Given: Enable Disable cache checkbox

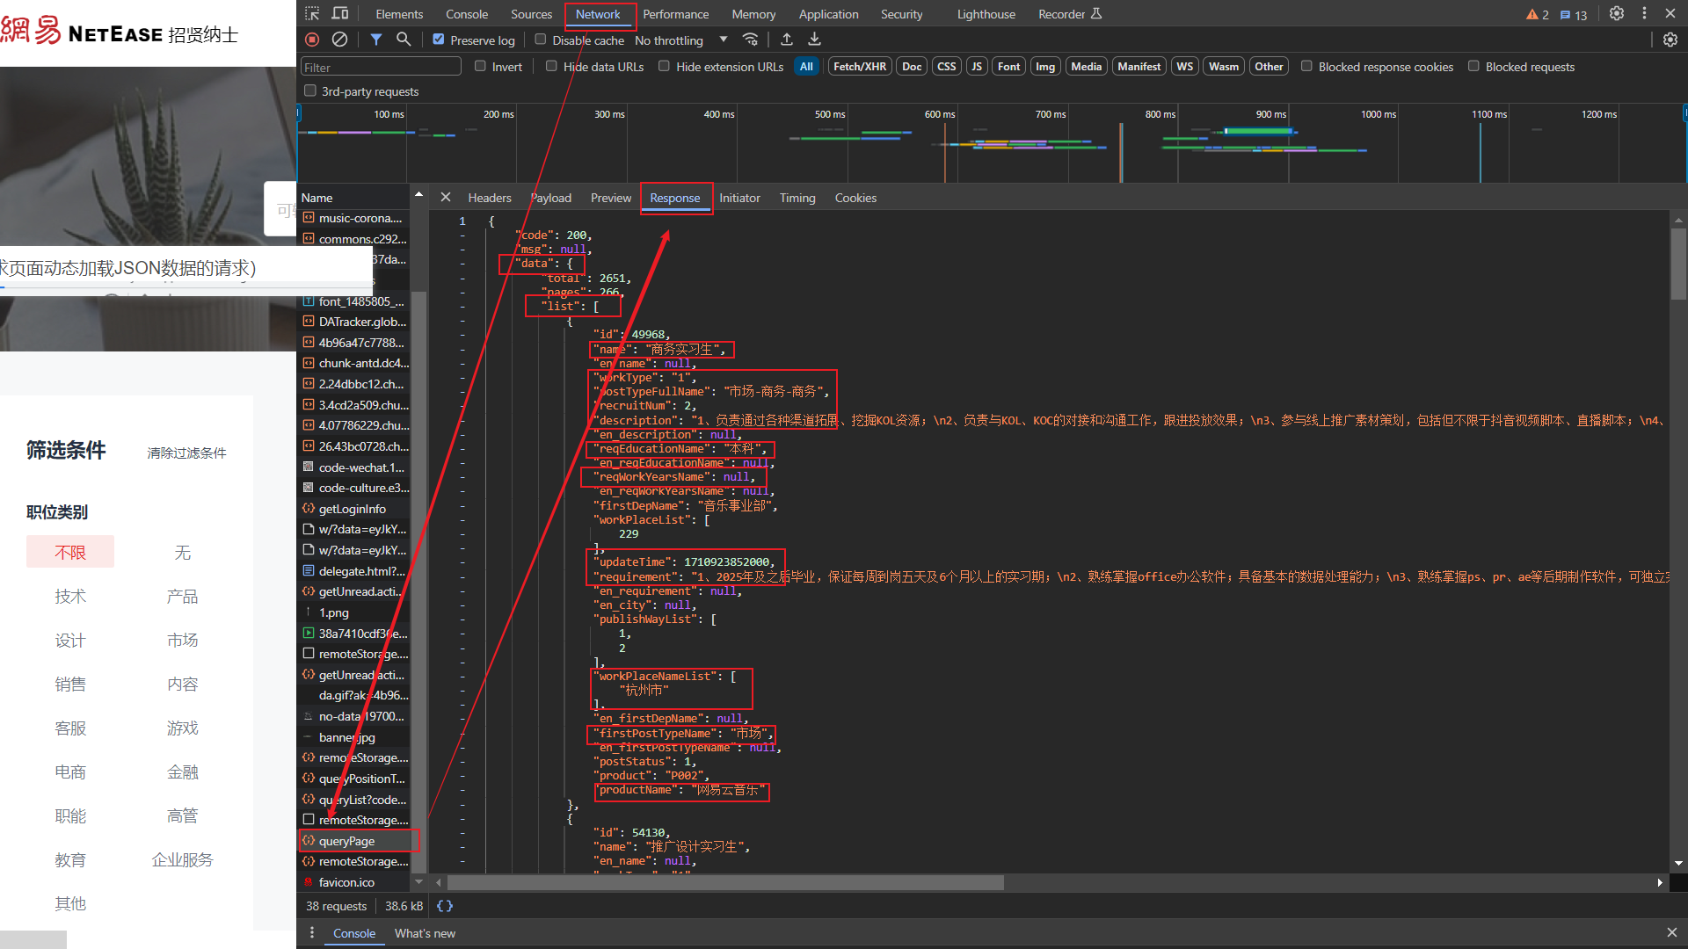Looking at the screenshot, I should click(x=541, y=40).
